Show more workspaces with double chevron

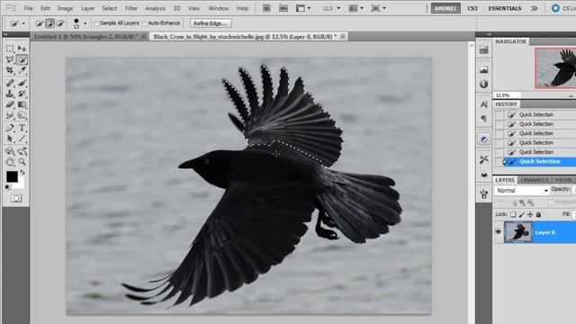point(534,8)
